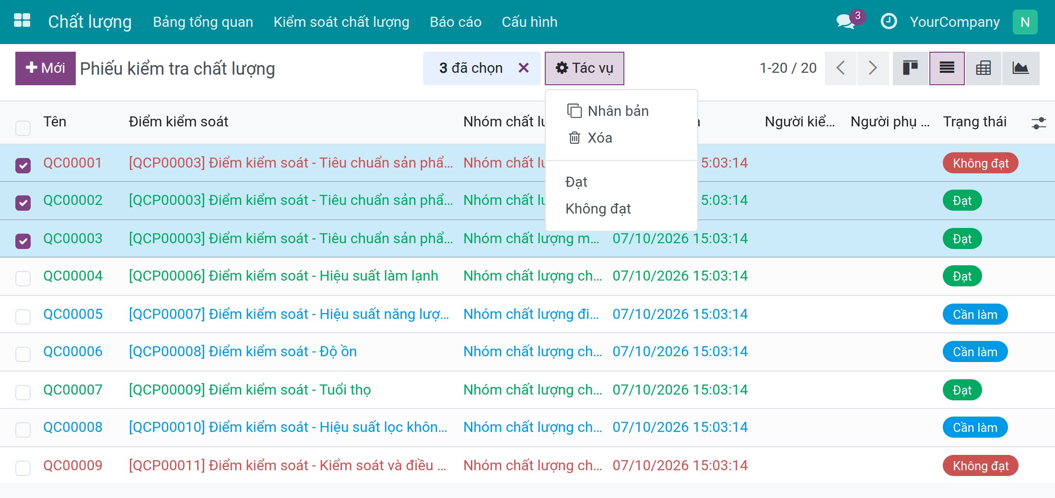Open optional columns settings icon
1055x498 pixels.
click(x=1038, y=123)
